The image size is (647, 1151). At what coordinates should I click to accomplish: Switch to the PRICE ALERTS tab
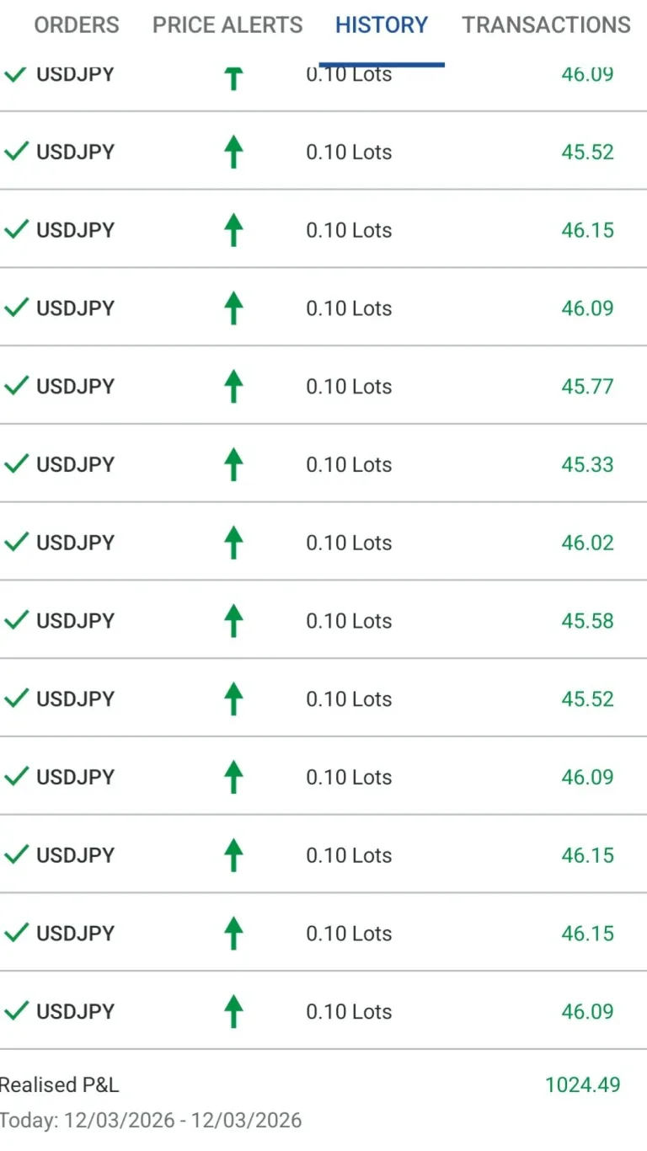pyautogui.click(x=227, y=25)
